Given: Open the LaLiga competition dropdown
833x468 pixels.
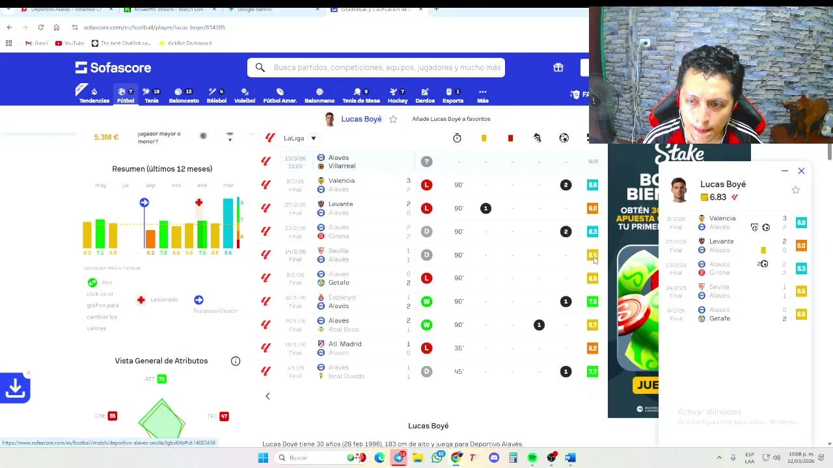Looking at the screenshot, I should (x=300, y=138).
